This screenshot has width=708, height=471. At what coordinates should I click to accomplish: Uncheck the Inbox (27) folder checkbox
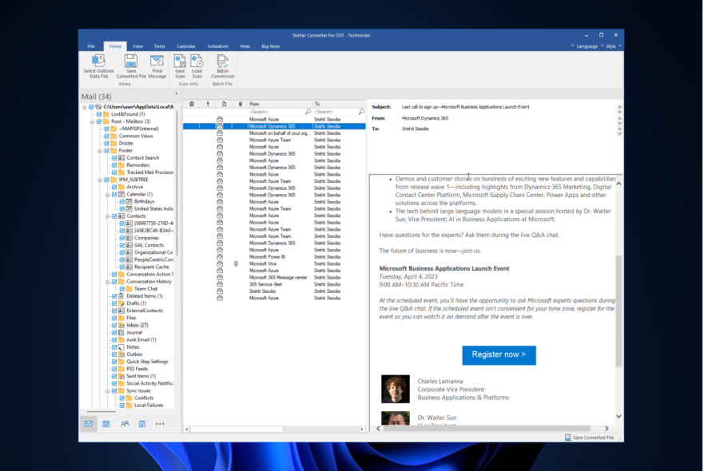click(113, 326)
